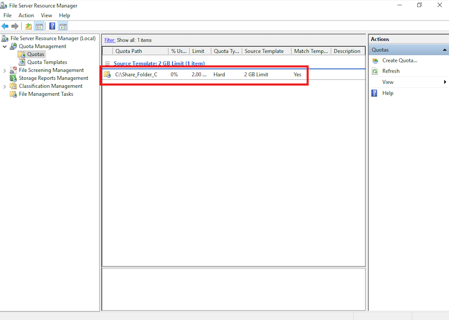Click the Filter link
Viewport: 449px width, 320px height.
109,40
